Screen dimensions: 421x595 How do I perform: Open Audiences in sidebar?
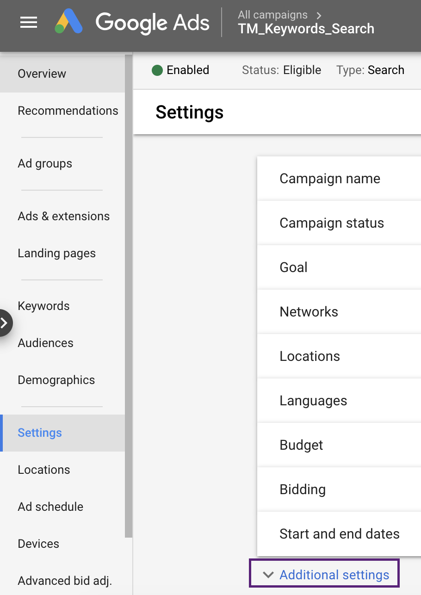62,343
